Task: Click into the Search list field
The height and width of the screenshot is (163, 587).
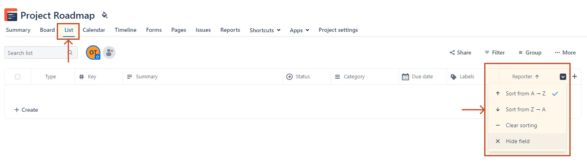Action: click(36, 53)
